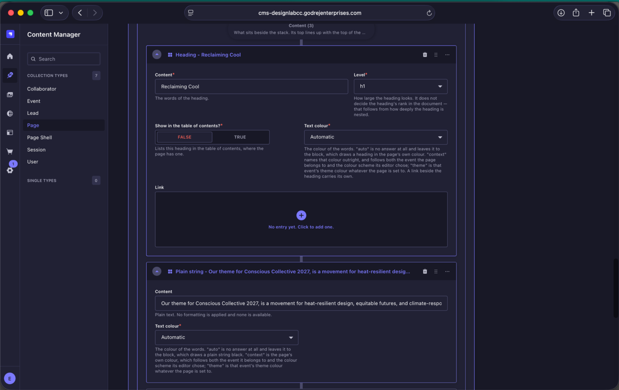619x390 pixels.
Task: Select Collaborator collection type
Action: [41, 89]
